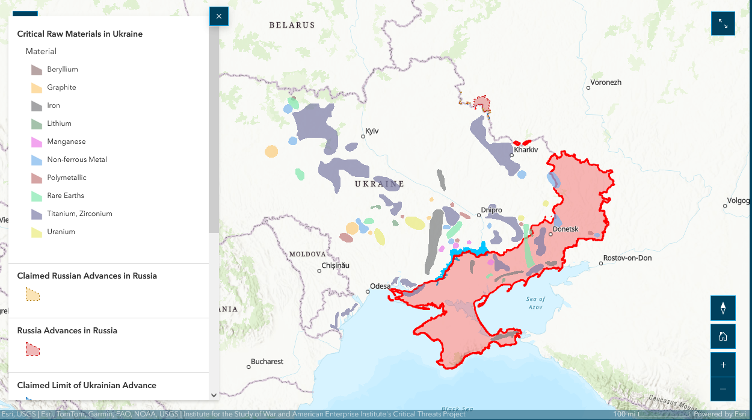The height and width of the screenshot is (420, 752).
Task: Click the Voronezh city label on the map
Action: pos(606,82)
